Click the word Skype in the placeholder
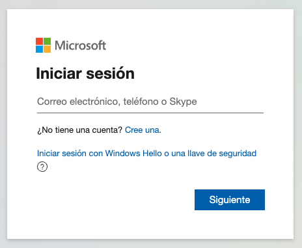Screen dimensions: 302x248 point(183,102)
